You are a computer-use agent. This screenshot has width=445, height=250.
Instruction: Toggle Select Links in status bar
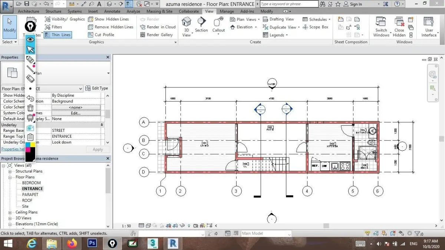(x=367, y=234)
